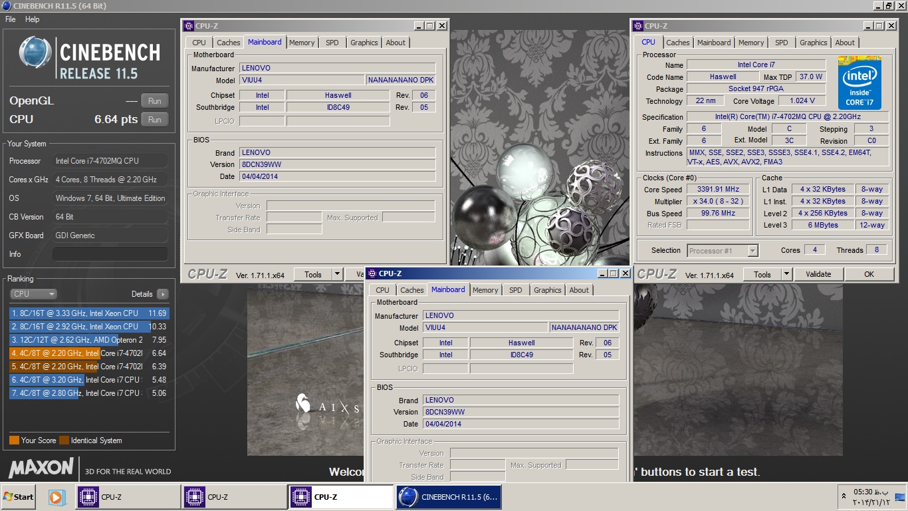The height and width of the screenshot is (511, 908).
Task: Switch to SPD tab in CPU-tab CPU-Z window
Action: pyautogui.click(x=782, y=43)
